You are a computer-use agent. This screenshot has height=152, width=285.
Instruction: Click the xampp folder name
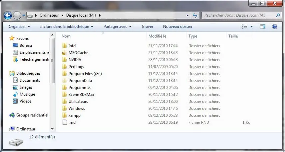click(74, 115)
